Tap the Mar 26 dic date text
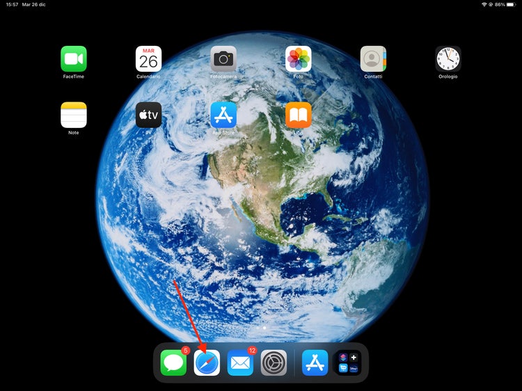 pyautogui.click(x=33, y=5)
